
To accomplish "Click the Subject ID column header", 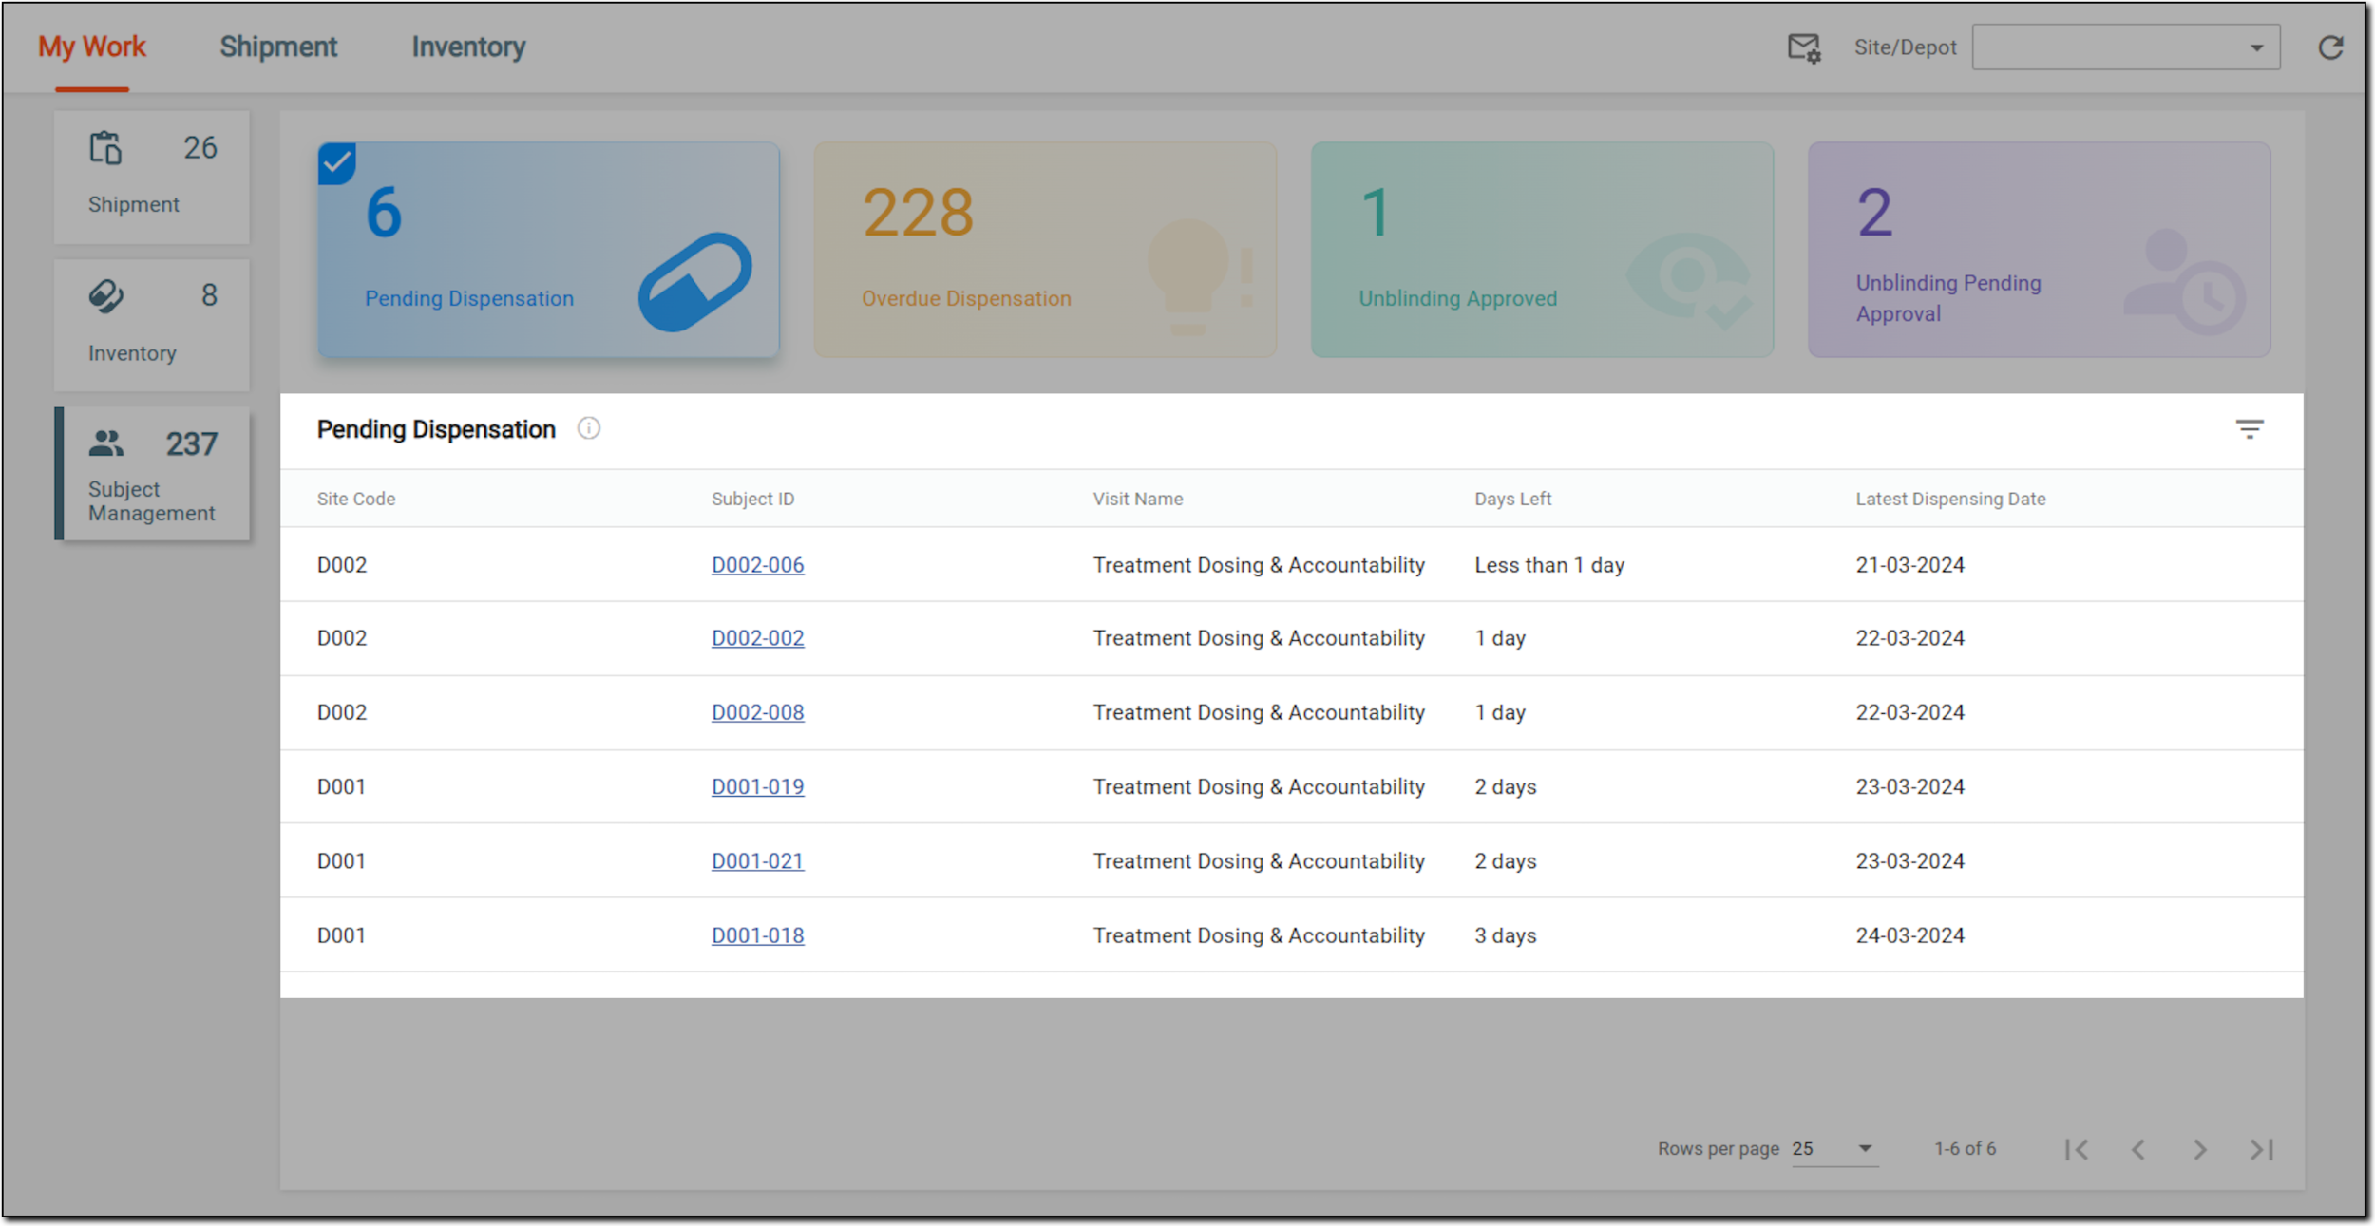I will [752, 500].
